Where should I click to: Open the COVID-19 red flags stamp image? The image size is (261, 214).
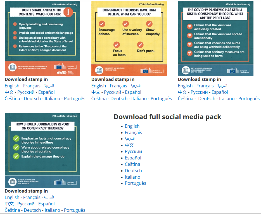point(216,39)
